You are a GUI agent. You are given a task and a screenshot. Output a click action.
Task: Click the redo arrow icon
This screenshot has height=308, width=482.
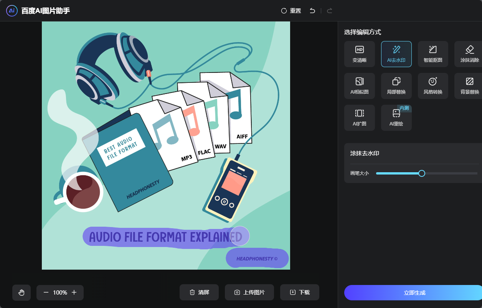click(329, 11)
